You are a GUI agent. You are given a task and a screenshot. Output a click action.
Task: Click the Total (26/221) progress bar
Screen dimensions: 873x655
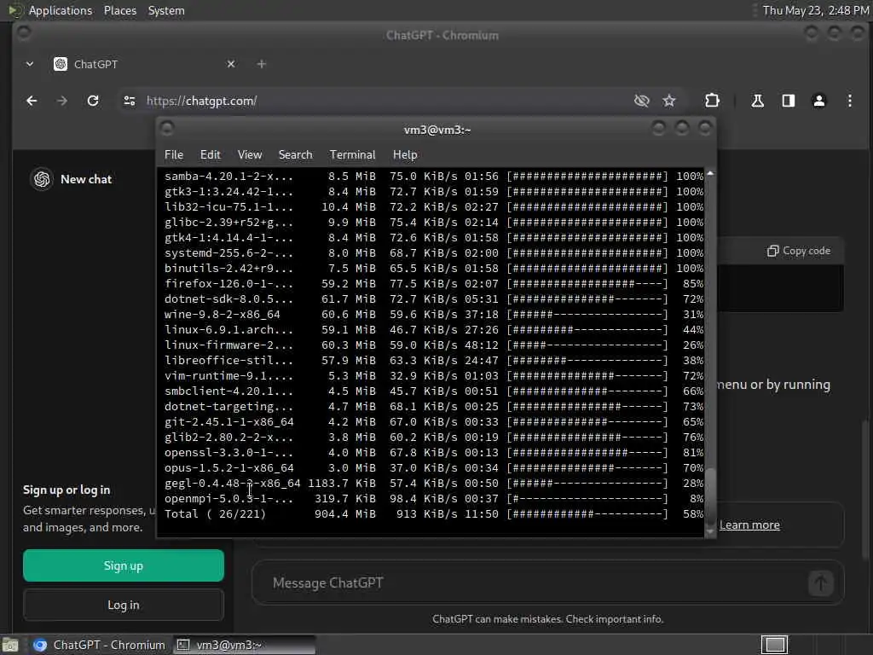[587, 514]
